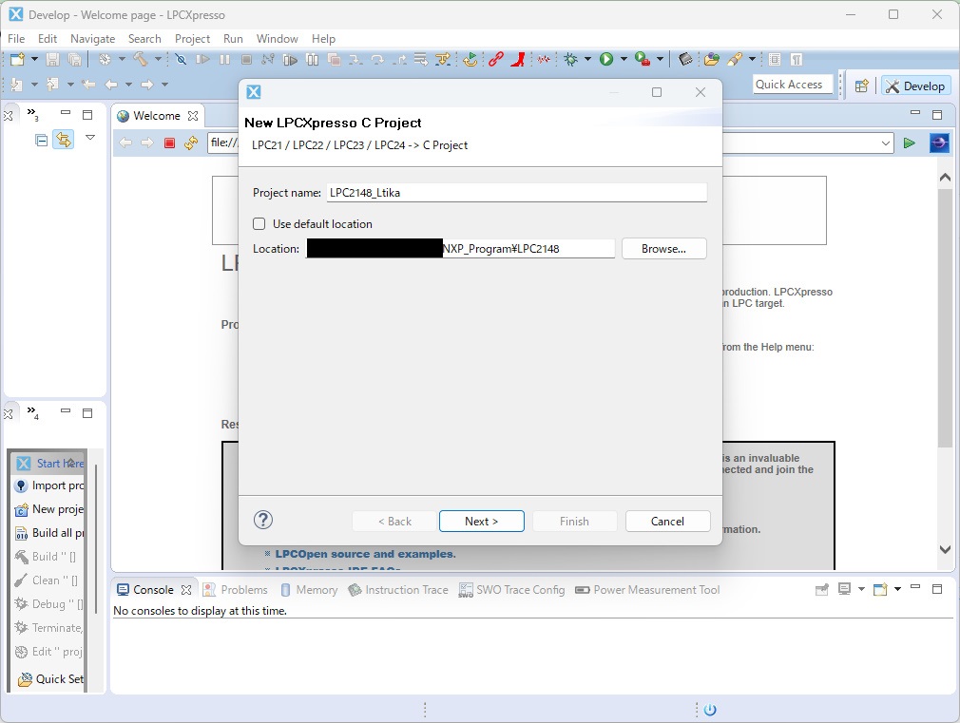Screen dimensions: 960x723
Task: Click the Pin Console icon
Action: pos(822,590)
